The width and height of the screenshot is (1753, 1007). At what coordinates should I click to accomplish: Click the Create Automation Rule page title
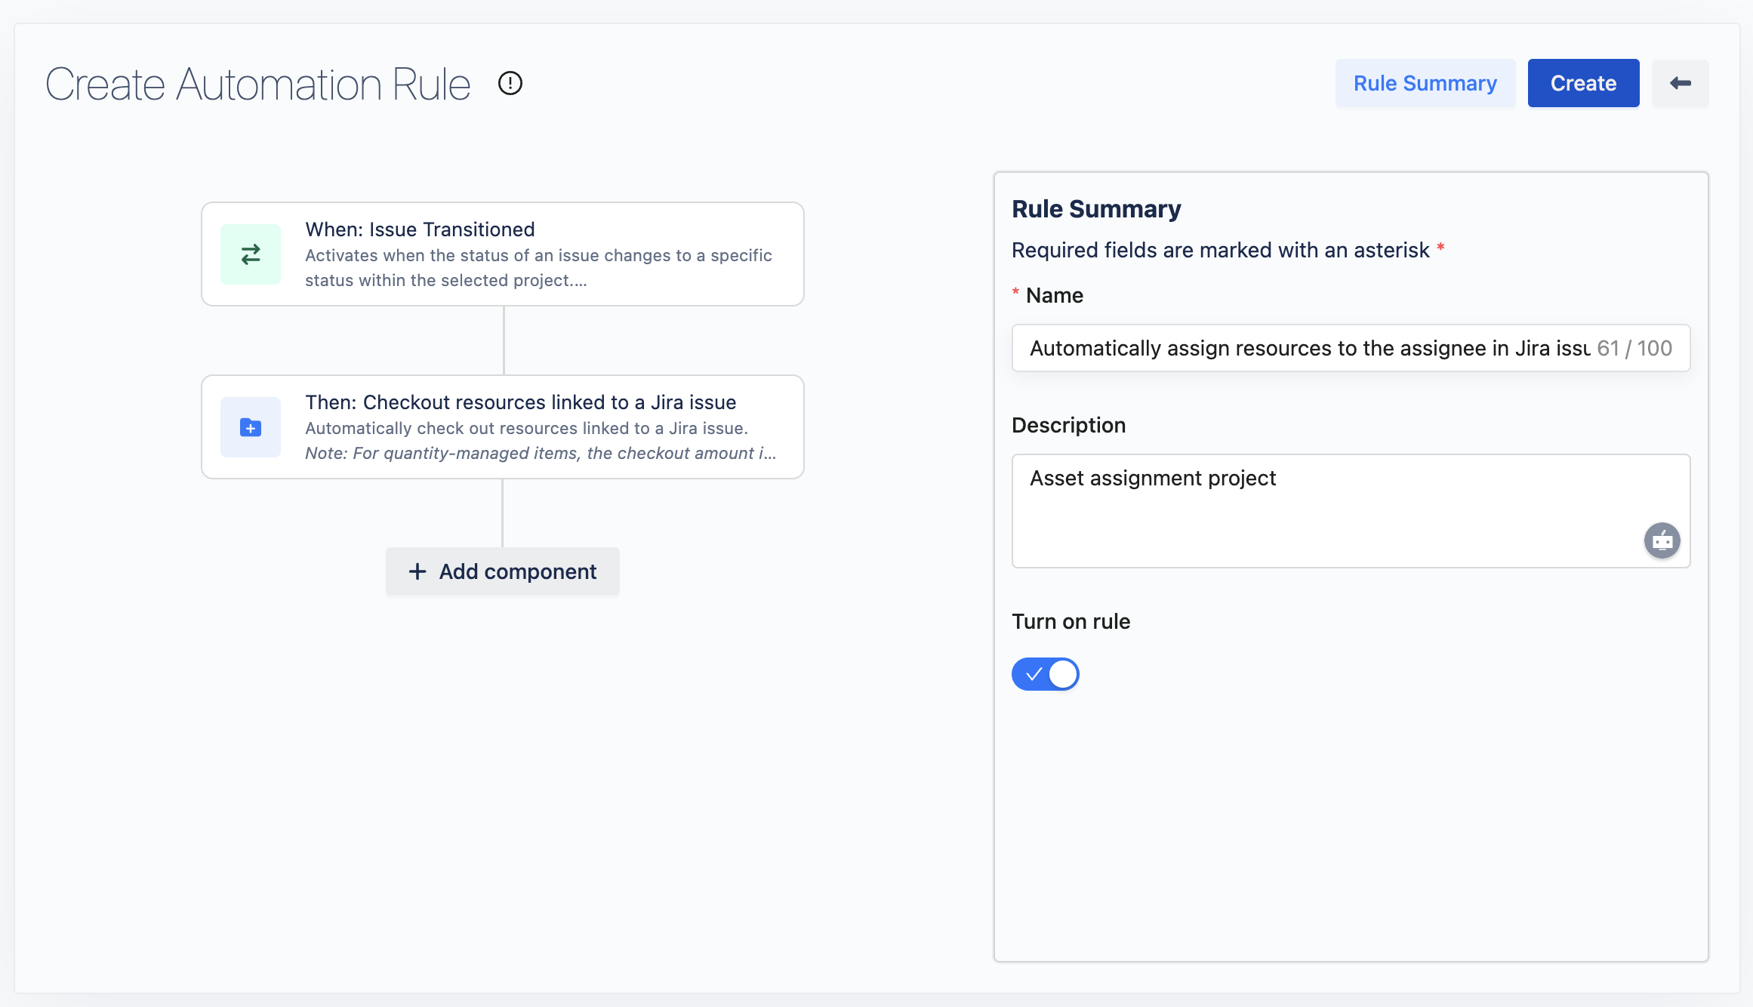click(257, 83)
